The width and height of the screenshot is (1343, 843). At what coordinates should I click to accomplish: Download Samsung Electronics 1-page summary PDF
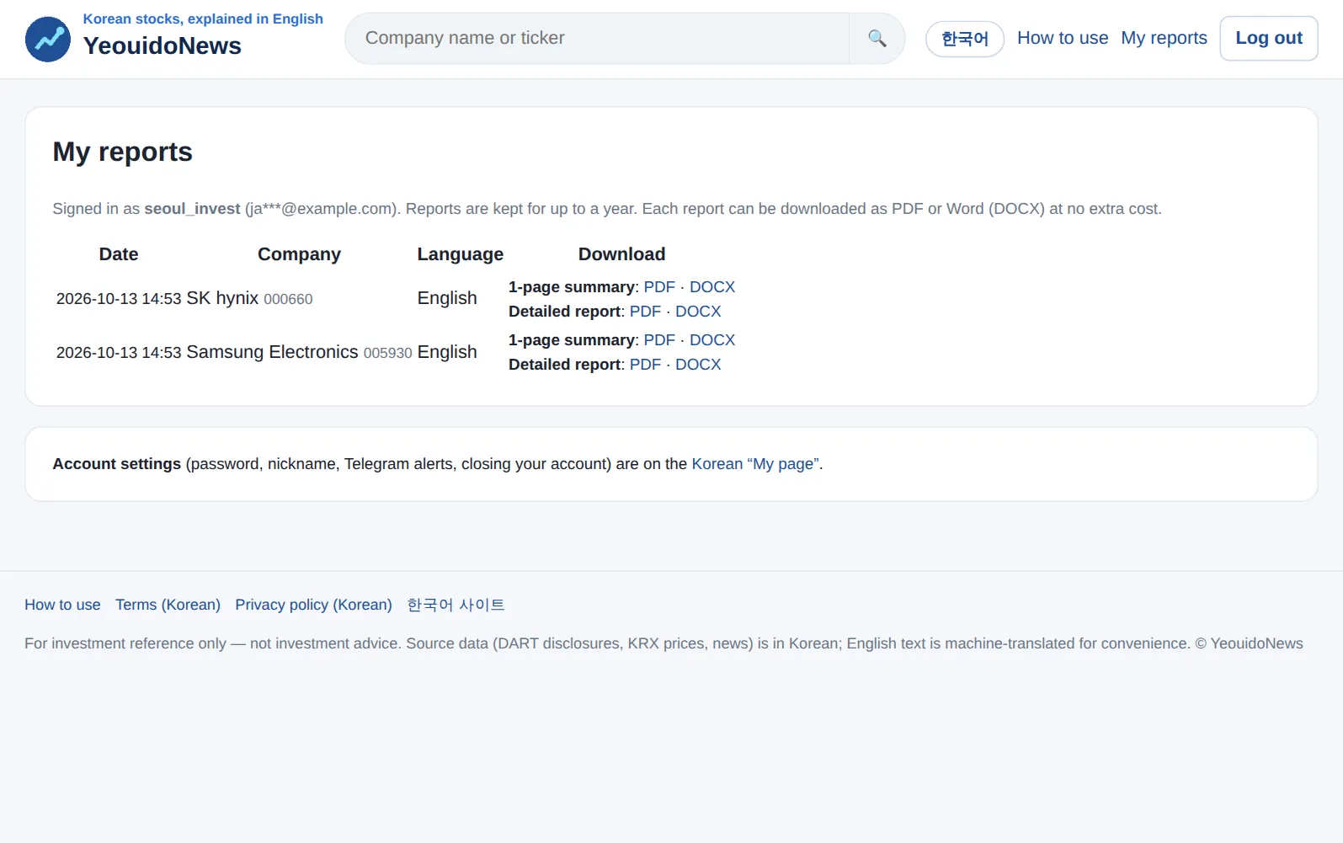659,340
